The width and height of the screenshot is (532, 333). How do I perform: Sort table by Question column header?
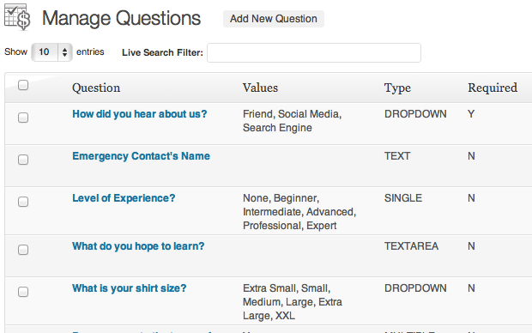click(96, 88)
